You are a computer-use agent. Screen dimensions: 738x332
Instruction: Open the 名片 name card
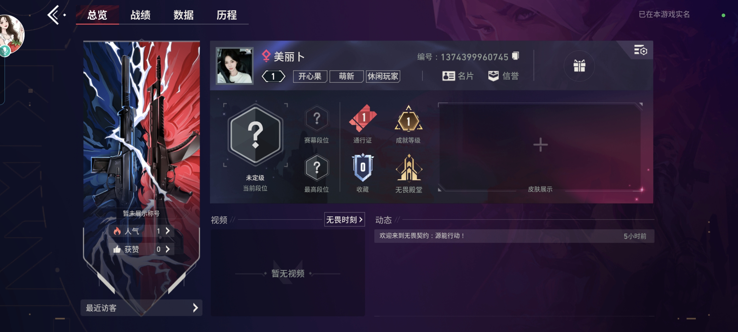point(458,76)
